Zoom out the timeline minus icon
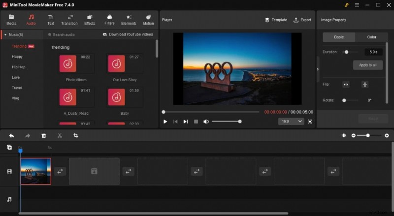The width and height of the screenshot is (394, 216). [x=353, y=136]
